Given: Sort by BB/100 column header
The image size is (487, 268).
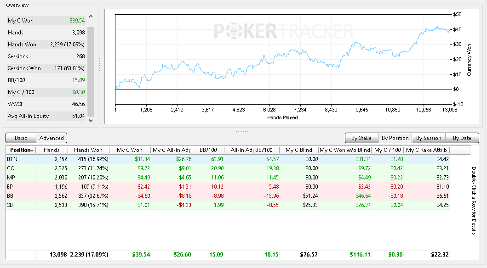Looking at the screenshot, I should [208, 150].
